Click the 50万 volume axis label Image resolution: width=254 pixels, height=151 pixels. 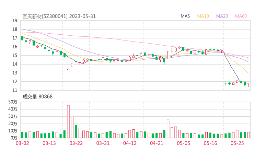point(13,102)
